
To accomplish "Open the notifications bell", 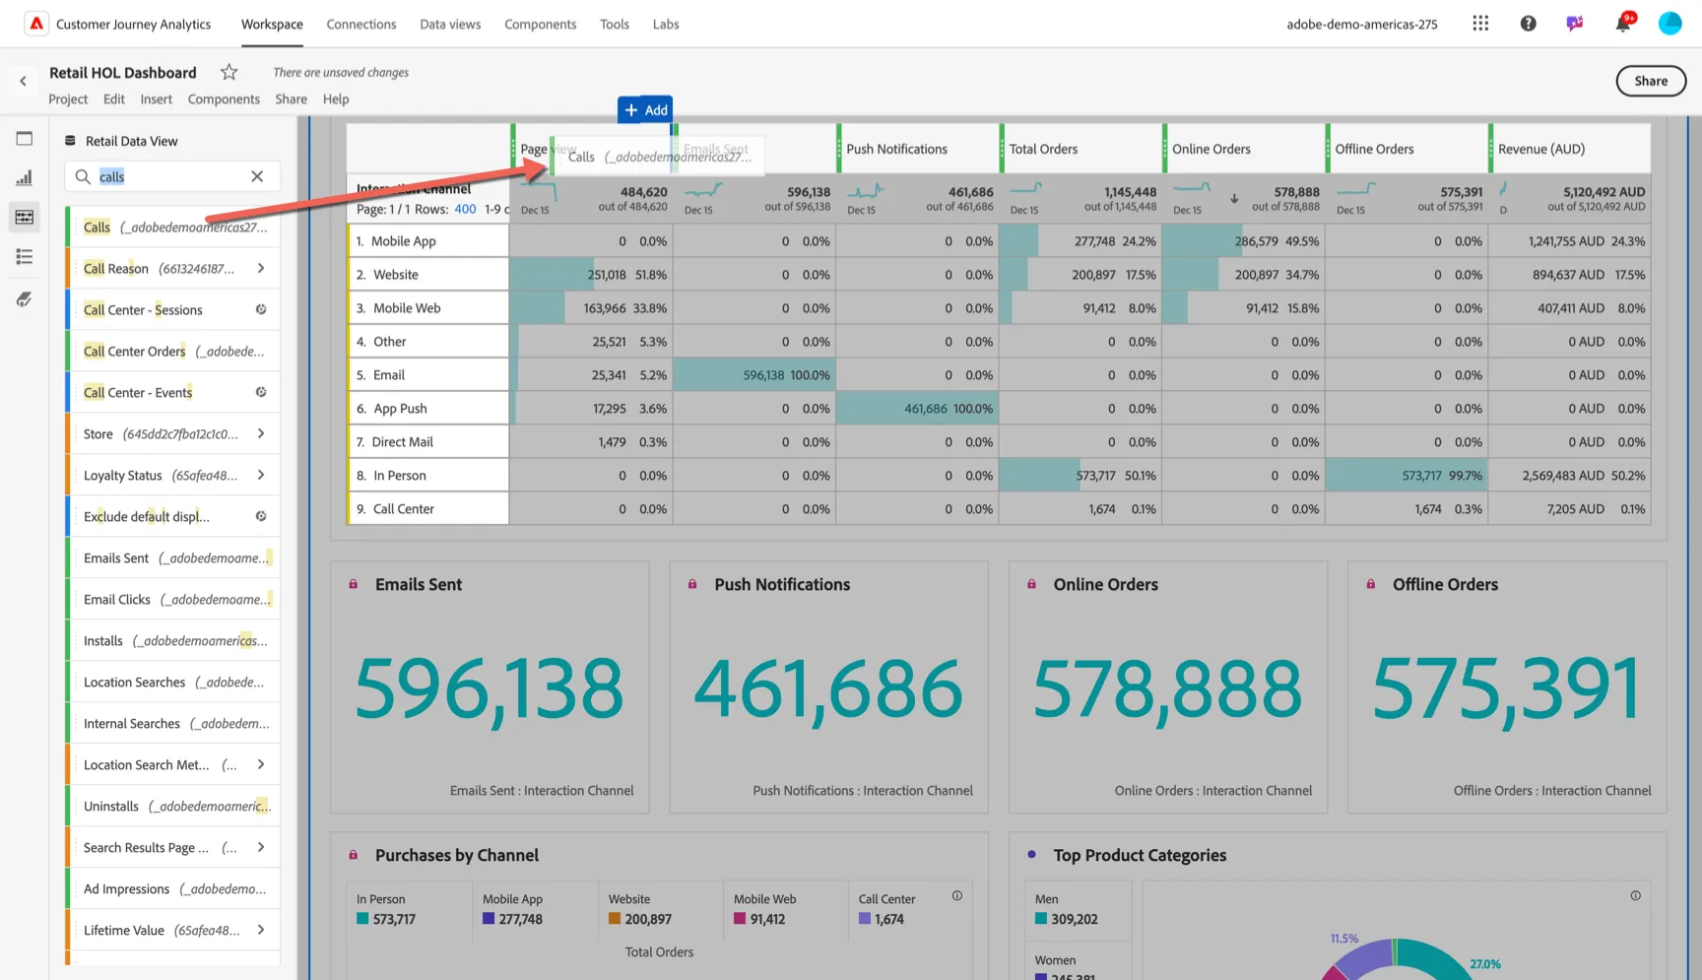I will 1622,24.
